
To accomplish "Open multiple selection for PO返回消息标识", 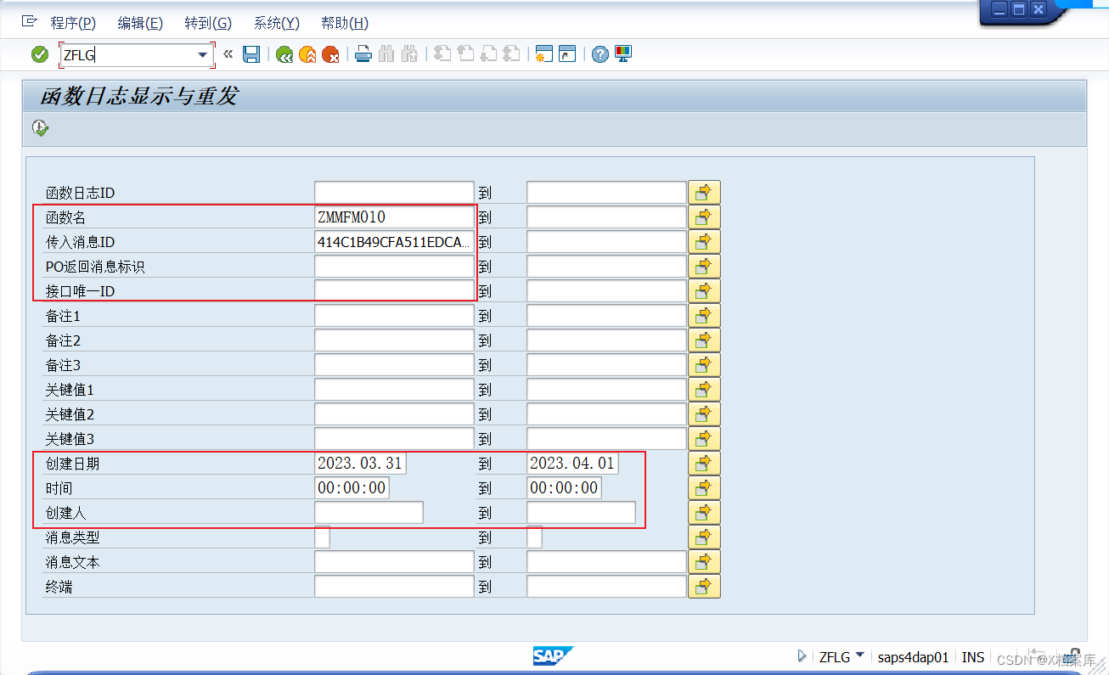I will 704,267.
